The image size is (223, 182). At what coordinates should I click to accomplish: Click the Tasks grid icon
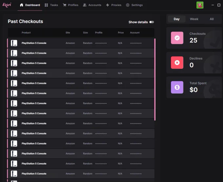(x=46, y=5)
